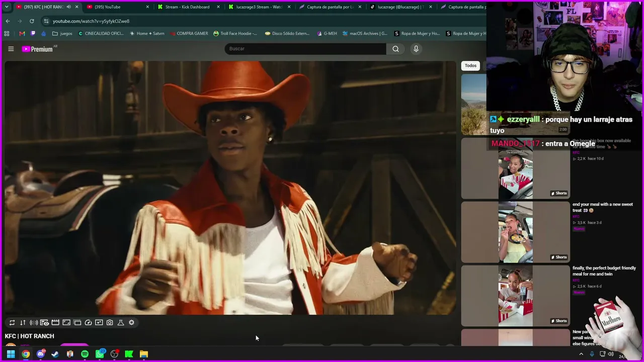The height and width of the screenshot is (362, 644).
Task: Select the Todos filter chip
Action: [x=470, y=65]
